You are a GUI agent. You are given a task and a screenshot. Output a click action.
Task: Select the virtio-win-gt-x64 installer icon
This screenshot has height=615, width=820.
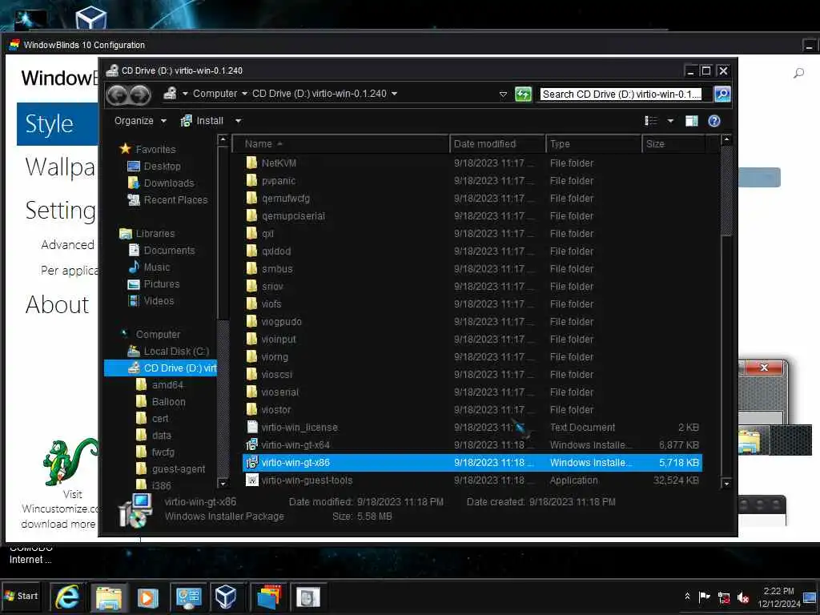click(x=252, y=445)
